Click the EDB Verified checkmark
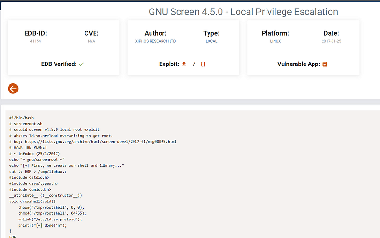Screen dimensions: 380x238 81,64
